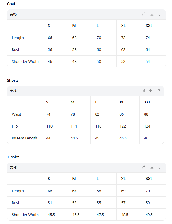Screen dimensions: 172x224
Task: Click the Shorts section heading
Action: pyautogui.click(x=13, y=81)
